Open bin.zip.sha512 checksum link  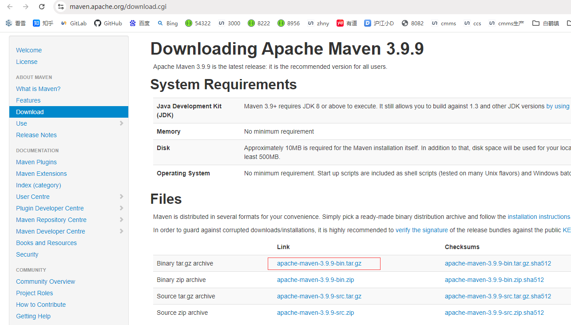pyautogui.click(x=494, y=280)
